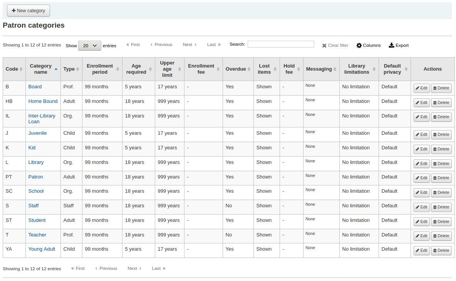Edit the Staff category row
456x281 pixels.
tap(421, 207)
